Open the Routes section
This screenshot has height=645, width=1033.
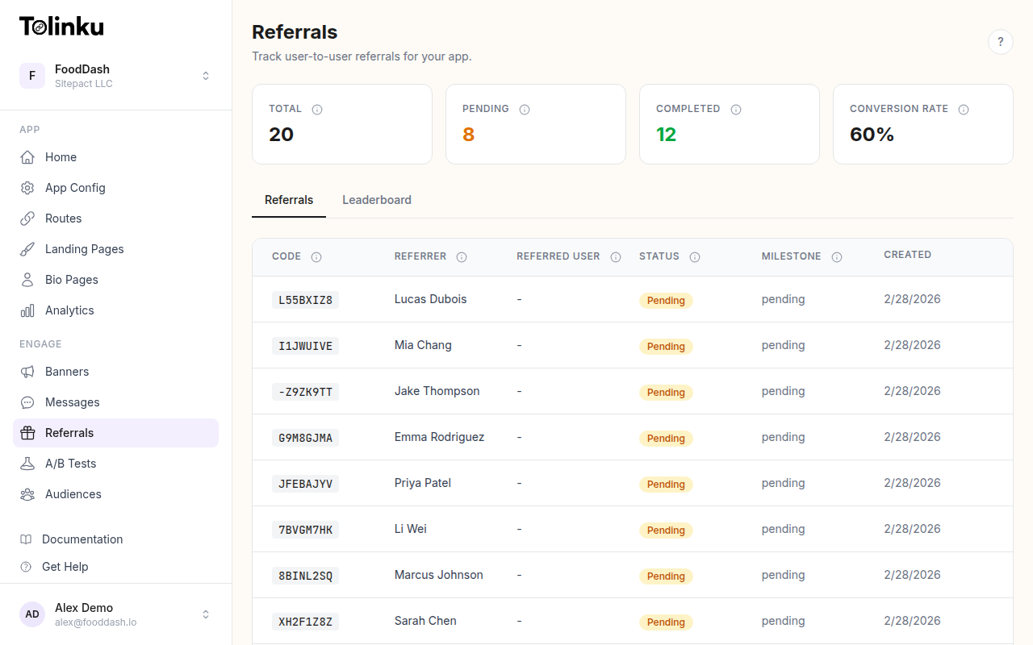coord(62,218)
